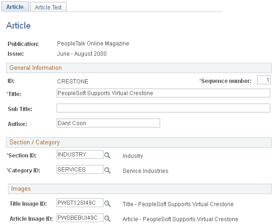Switch to the Article Text tab

point(48,7)
